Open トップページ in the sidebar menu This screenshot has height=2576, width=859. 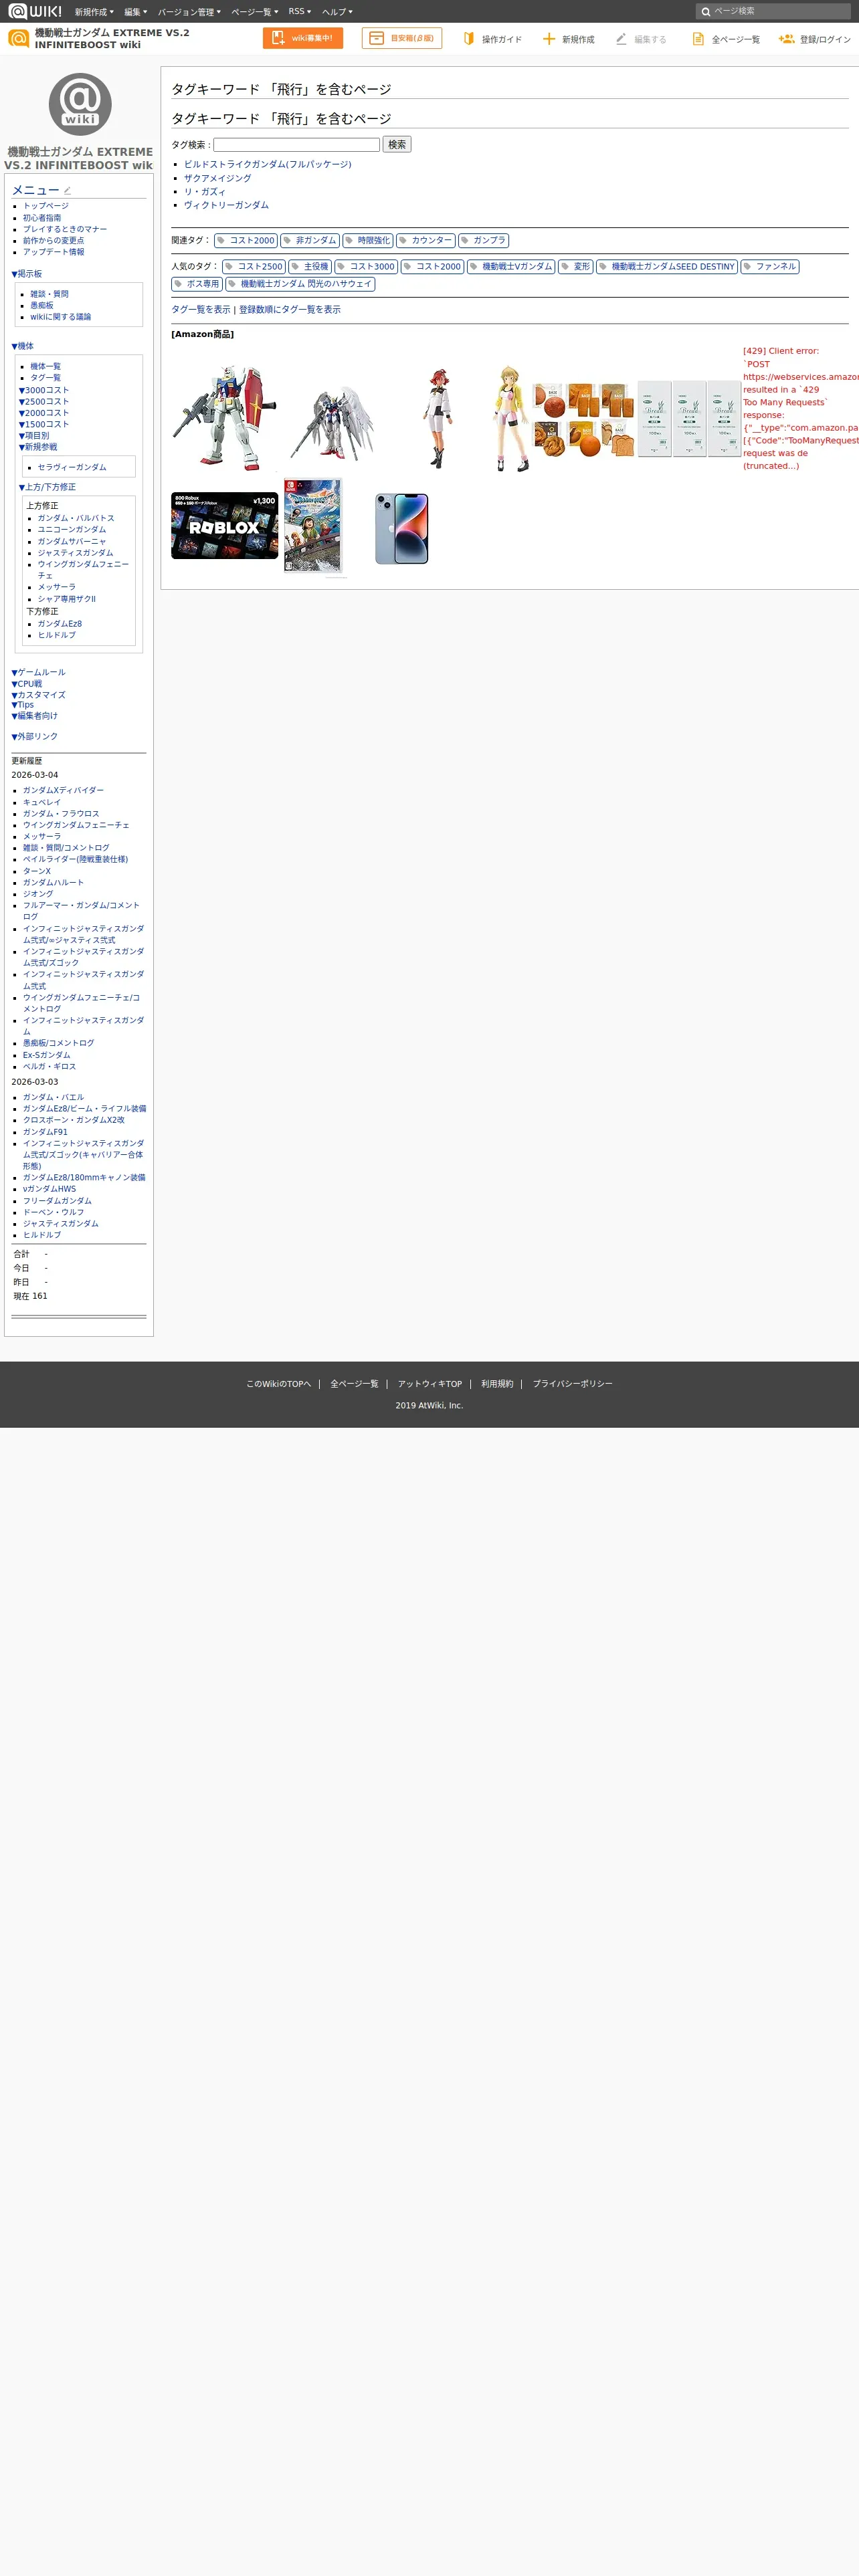coord(46,206)
